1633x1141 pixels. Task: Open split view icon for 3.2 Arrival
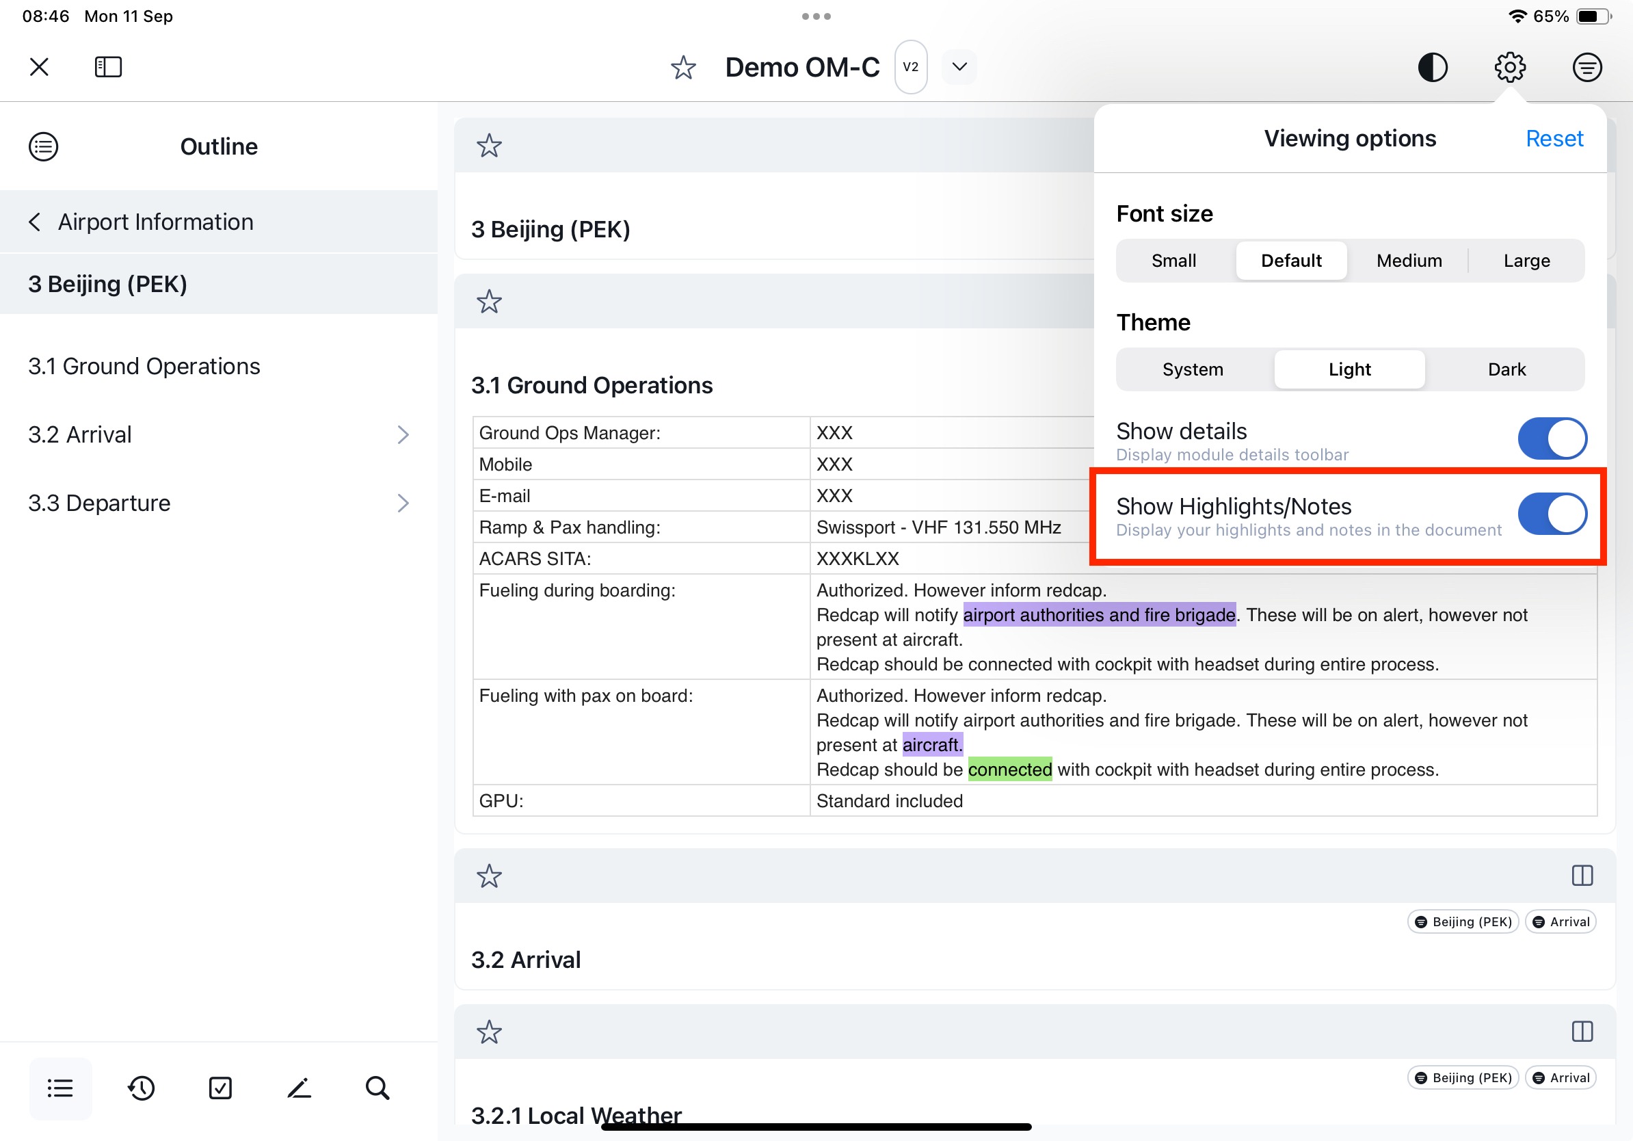[1582, 876]
